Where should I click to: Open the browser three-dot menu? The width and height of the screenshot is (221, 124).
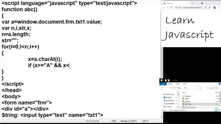pos(218,8)
